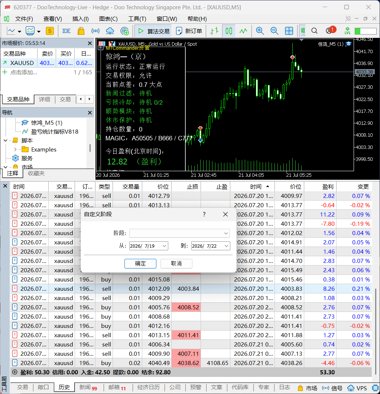The width and height of the screenshot is (380, 394).
Task: Open the 查看(V) menu
Action: tap(52, 19)
